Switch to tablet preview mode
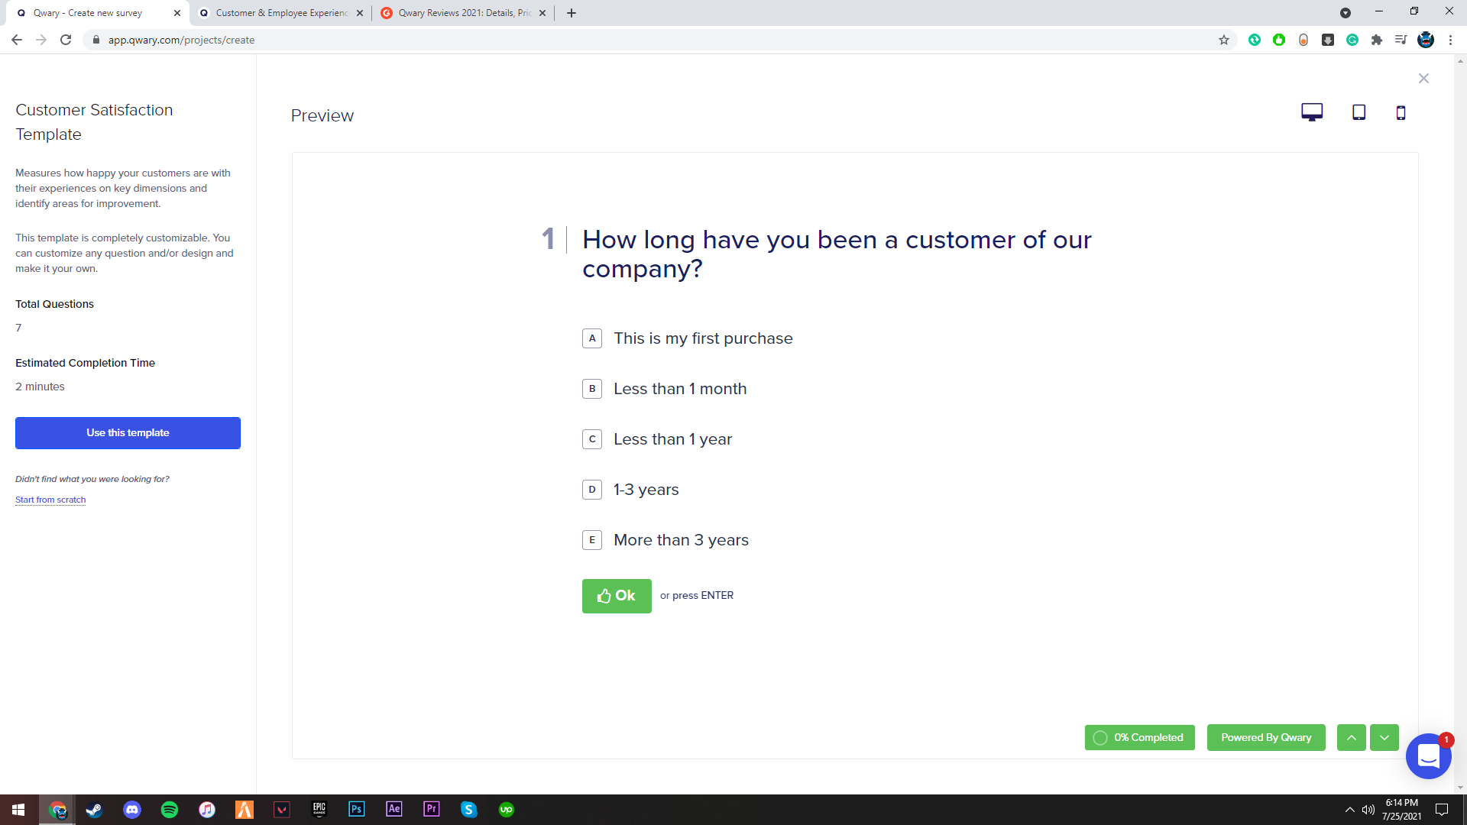 coord(1359,112)
